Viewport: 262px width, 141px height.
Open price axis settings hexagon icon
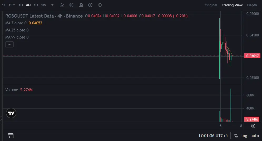[253, 126]
